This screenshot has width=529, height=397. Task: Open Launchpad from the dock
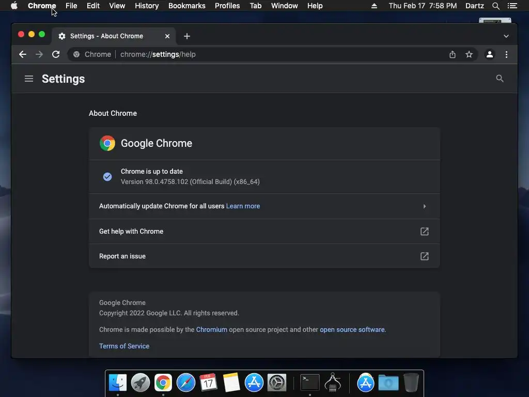(x=141, y=383)
